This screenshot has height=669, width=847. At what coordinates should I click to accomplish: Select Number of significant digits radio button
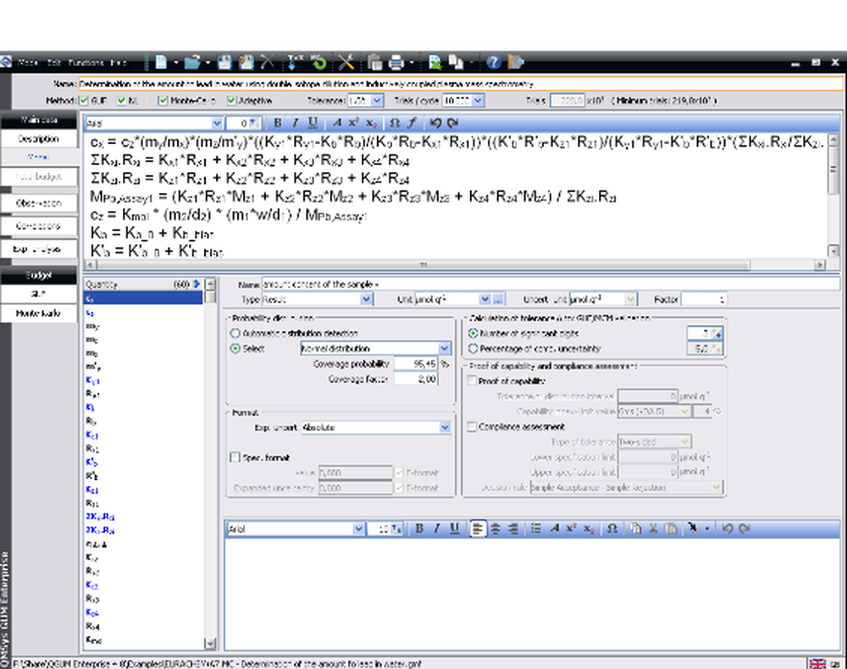[x=473, y=333]
